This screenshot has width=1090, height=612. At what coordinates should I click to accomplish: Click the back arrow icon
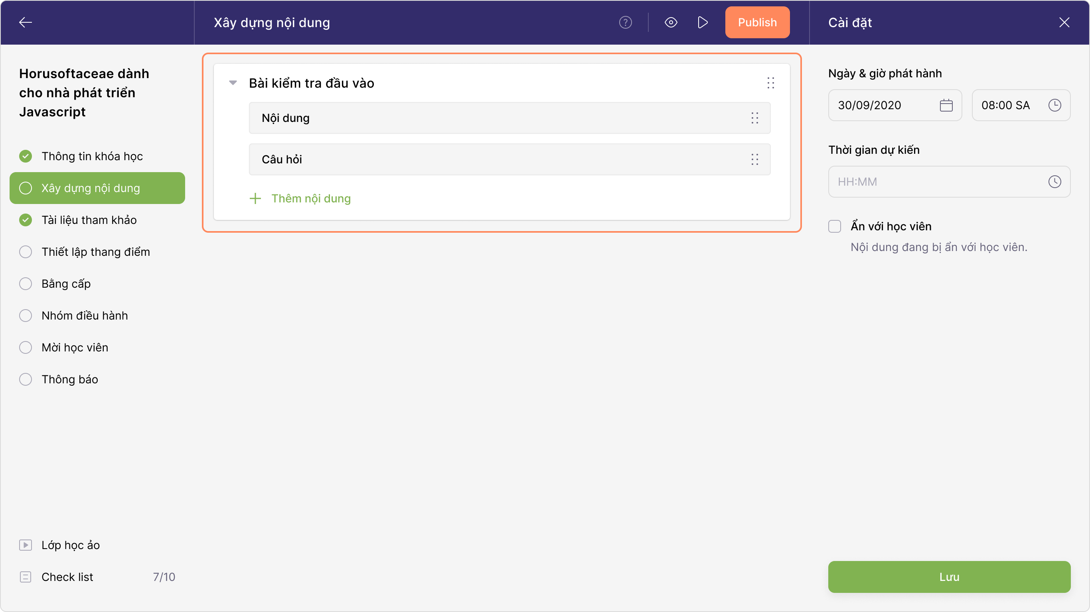point(26,22)
